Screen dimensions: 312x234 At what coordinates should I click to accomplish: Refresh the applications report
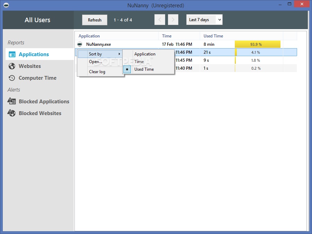pyautogui.click(x=95, y=20)
